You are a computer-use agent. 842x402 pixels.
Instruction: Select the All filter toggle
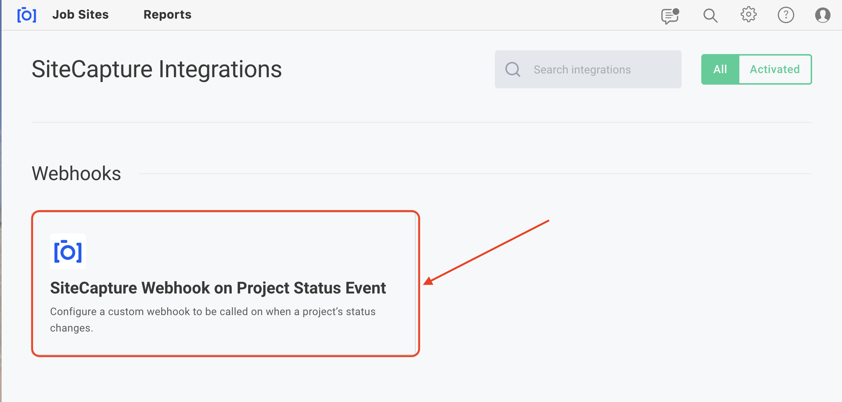(720, 69)
